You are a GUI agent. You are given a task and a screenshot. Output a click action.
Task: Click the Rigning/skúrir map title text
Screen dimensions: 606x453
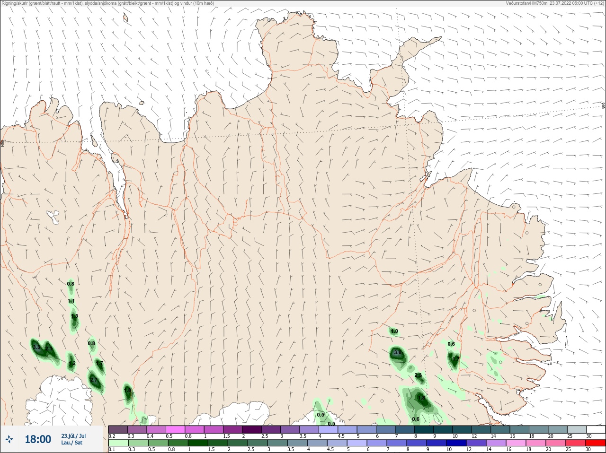click(107, 3)
